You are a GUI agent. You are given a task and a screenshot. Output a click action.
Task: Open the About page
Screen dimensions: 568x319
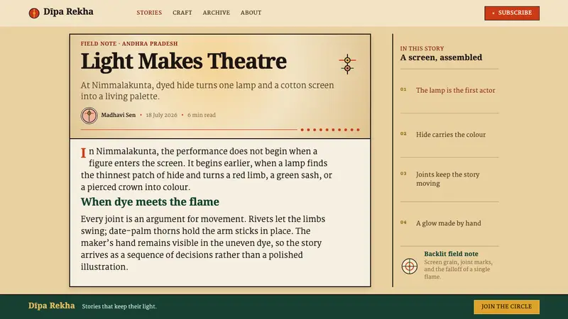(x=251, y=13)
